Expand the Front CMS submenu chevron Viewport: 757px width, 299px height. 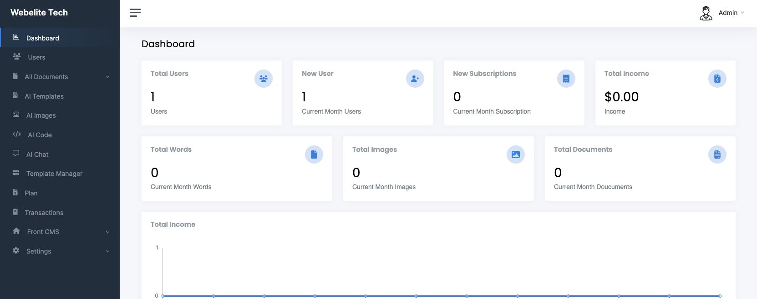tap(108, 232)
